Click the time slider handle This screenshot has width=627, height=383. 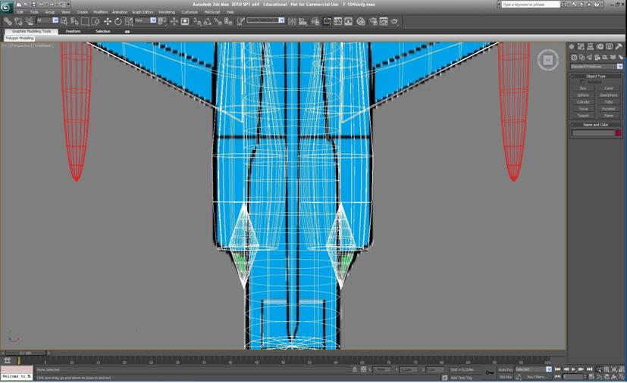26,353
